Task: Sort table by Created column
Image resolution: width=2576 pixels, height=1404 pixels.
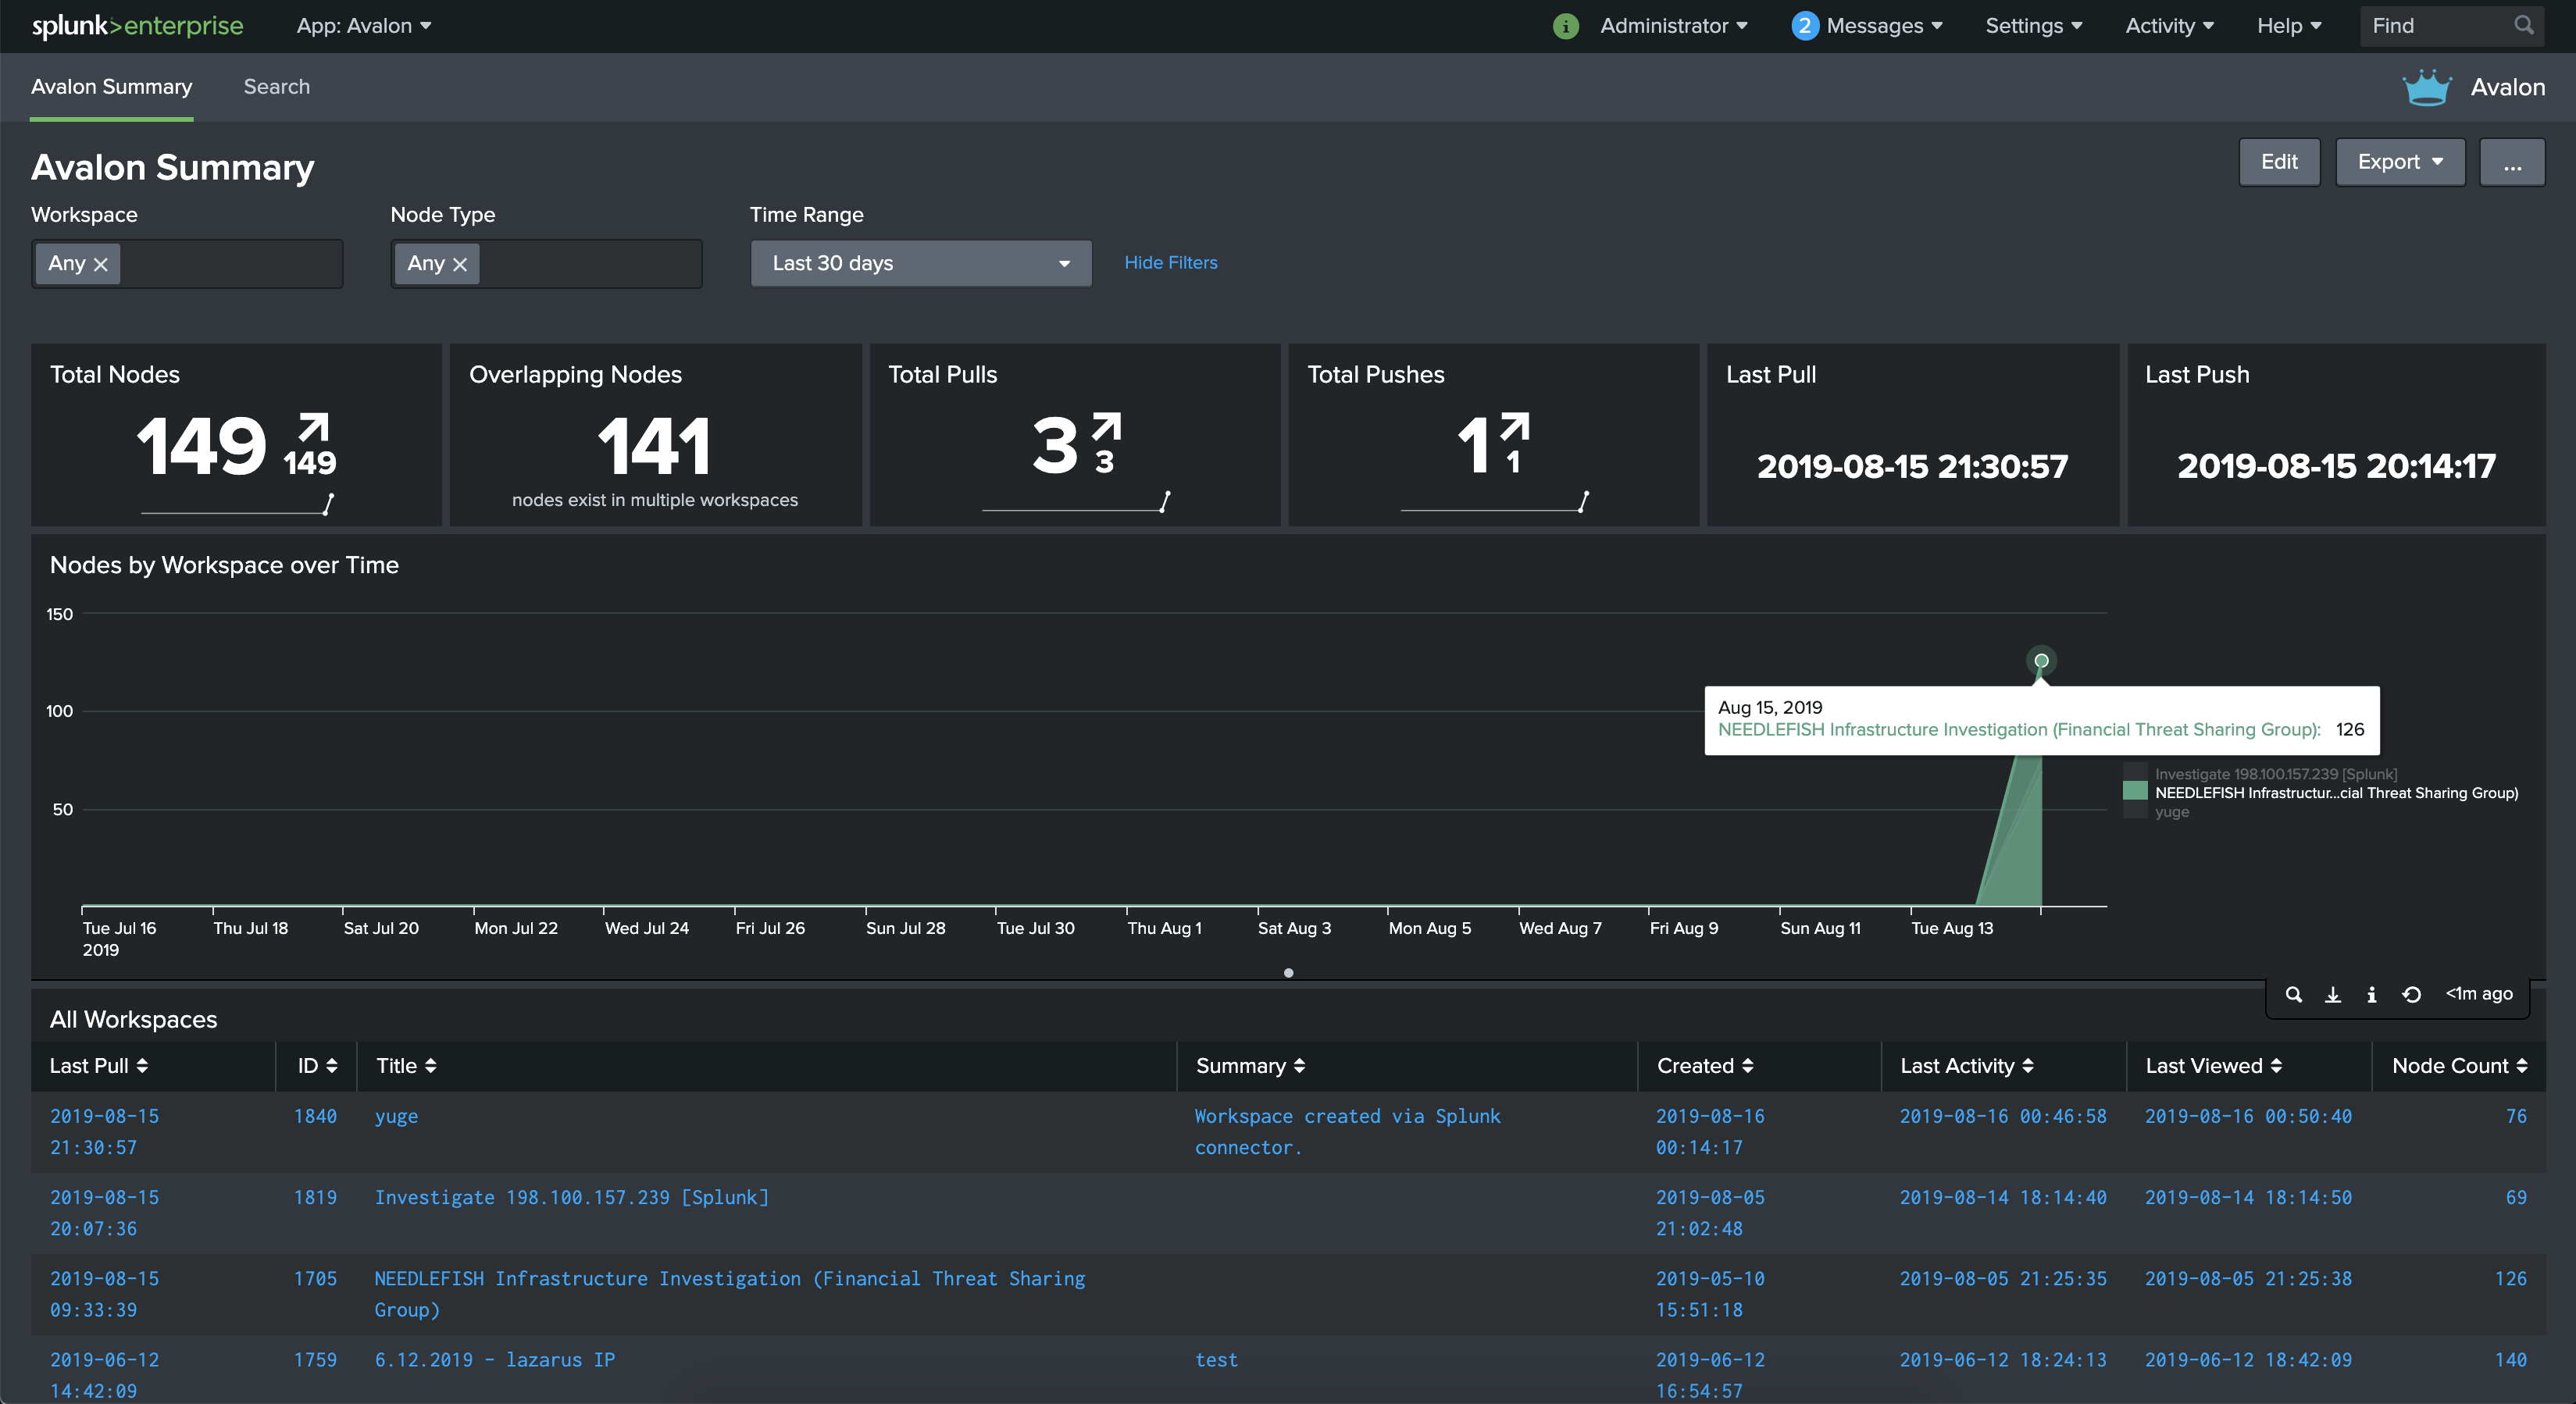Action: (x=1705, y=1066)
